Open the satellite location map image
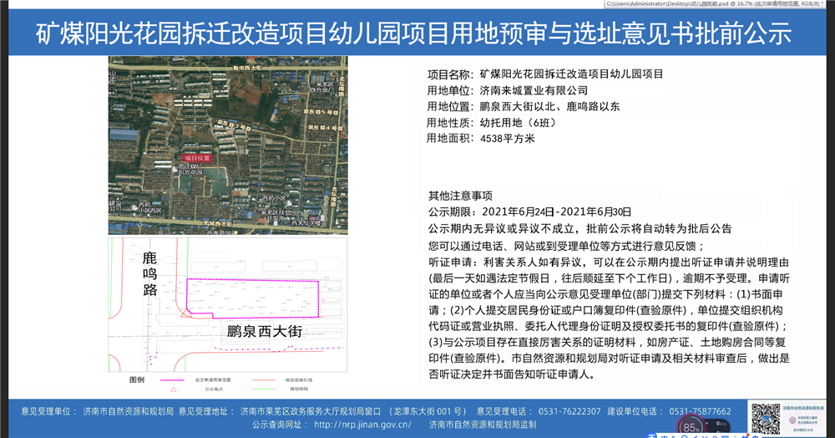835x438 pixels. click(228, 145)
